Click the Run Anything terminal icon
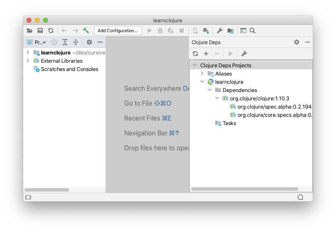 (x=243, y=31)
